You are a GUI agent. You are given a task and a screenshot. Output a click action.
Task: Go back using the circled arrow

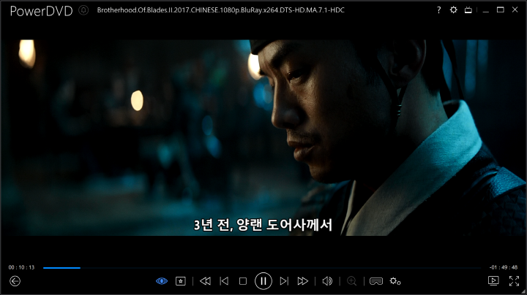click(15, 281)
